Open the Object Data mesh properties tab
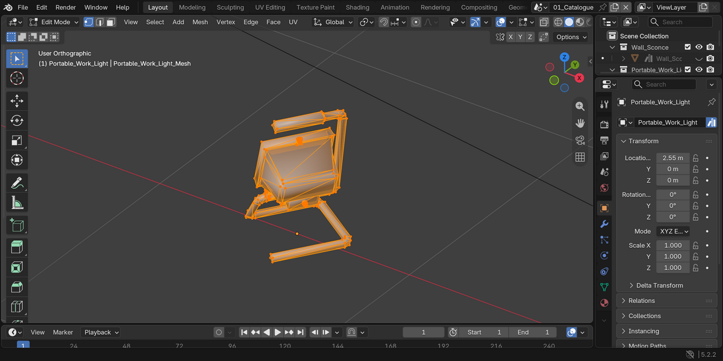The width and height of the screenshot is (723, 361). click(x=604, y=286)
